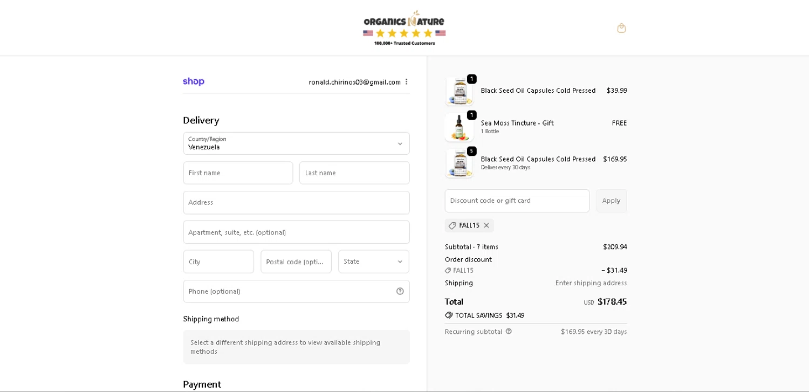The image size is (809, 392).
Task: Click the −$31.49 discount amount
Action: (x=614, y=271)
